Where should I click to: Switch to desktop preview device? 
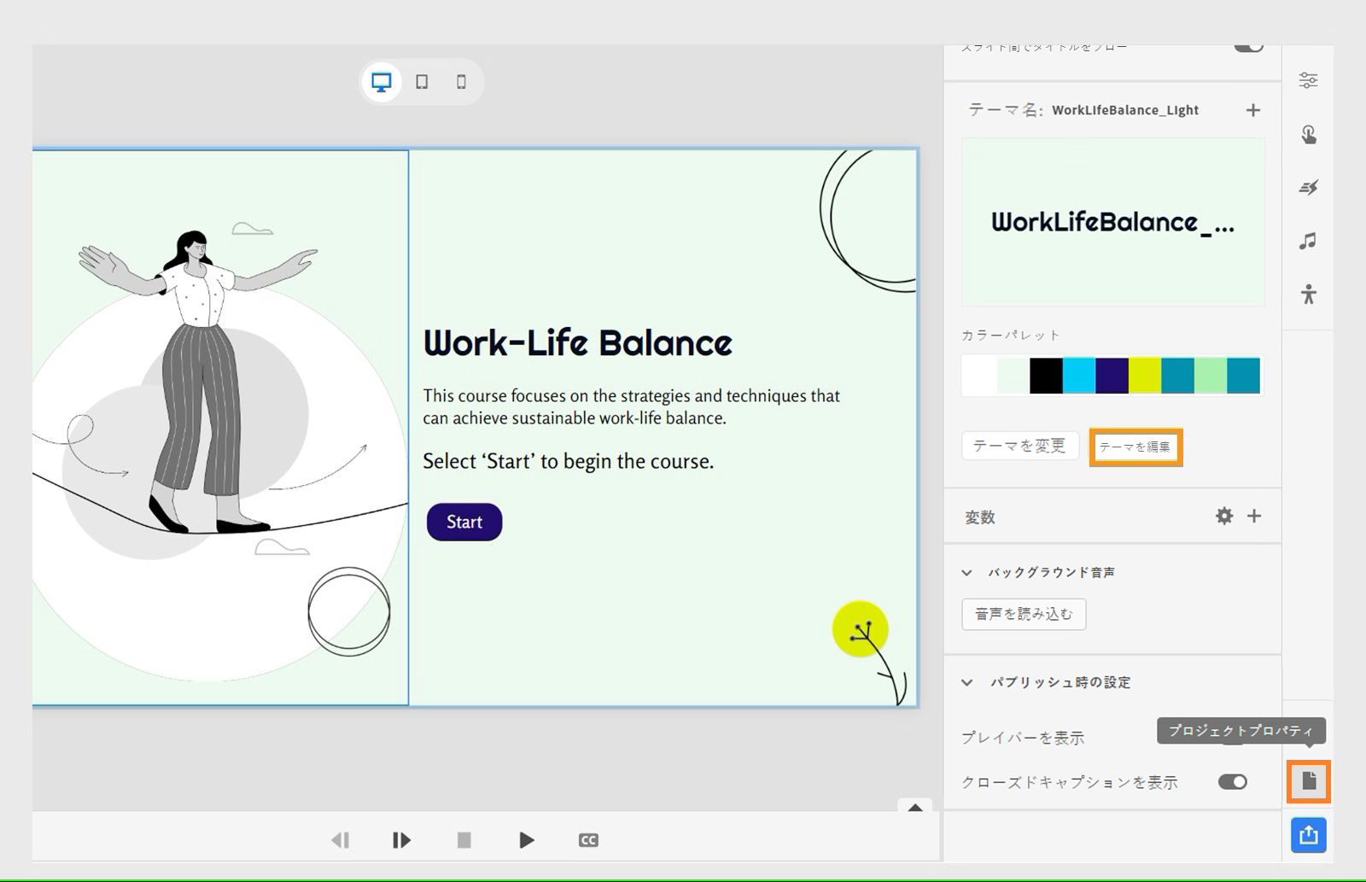click(381, 82)
